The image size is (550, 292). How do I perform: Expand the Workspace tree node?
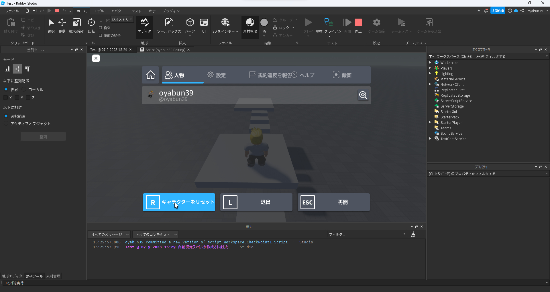(x=430, y=63)
